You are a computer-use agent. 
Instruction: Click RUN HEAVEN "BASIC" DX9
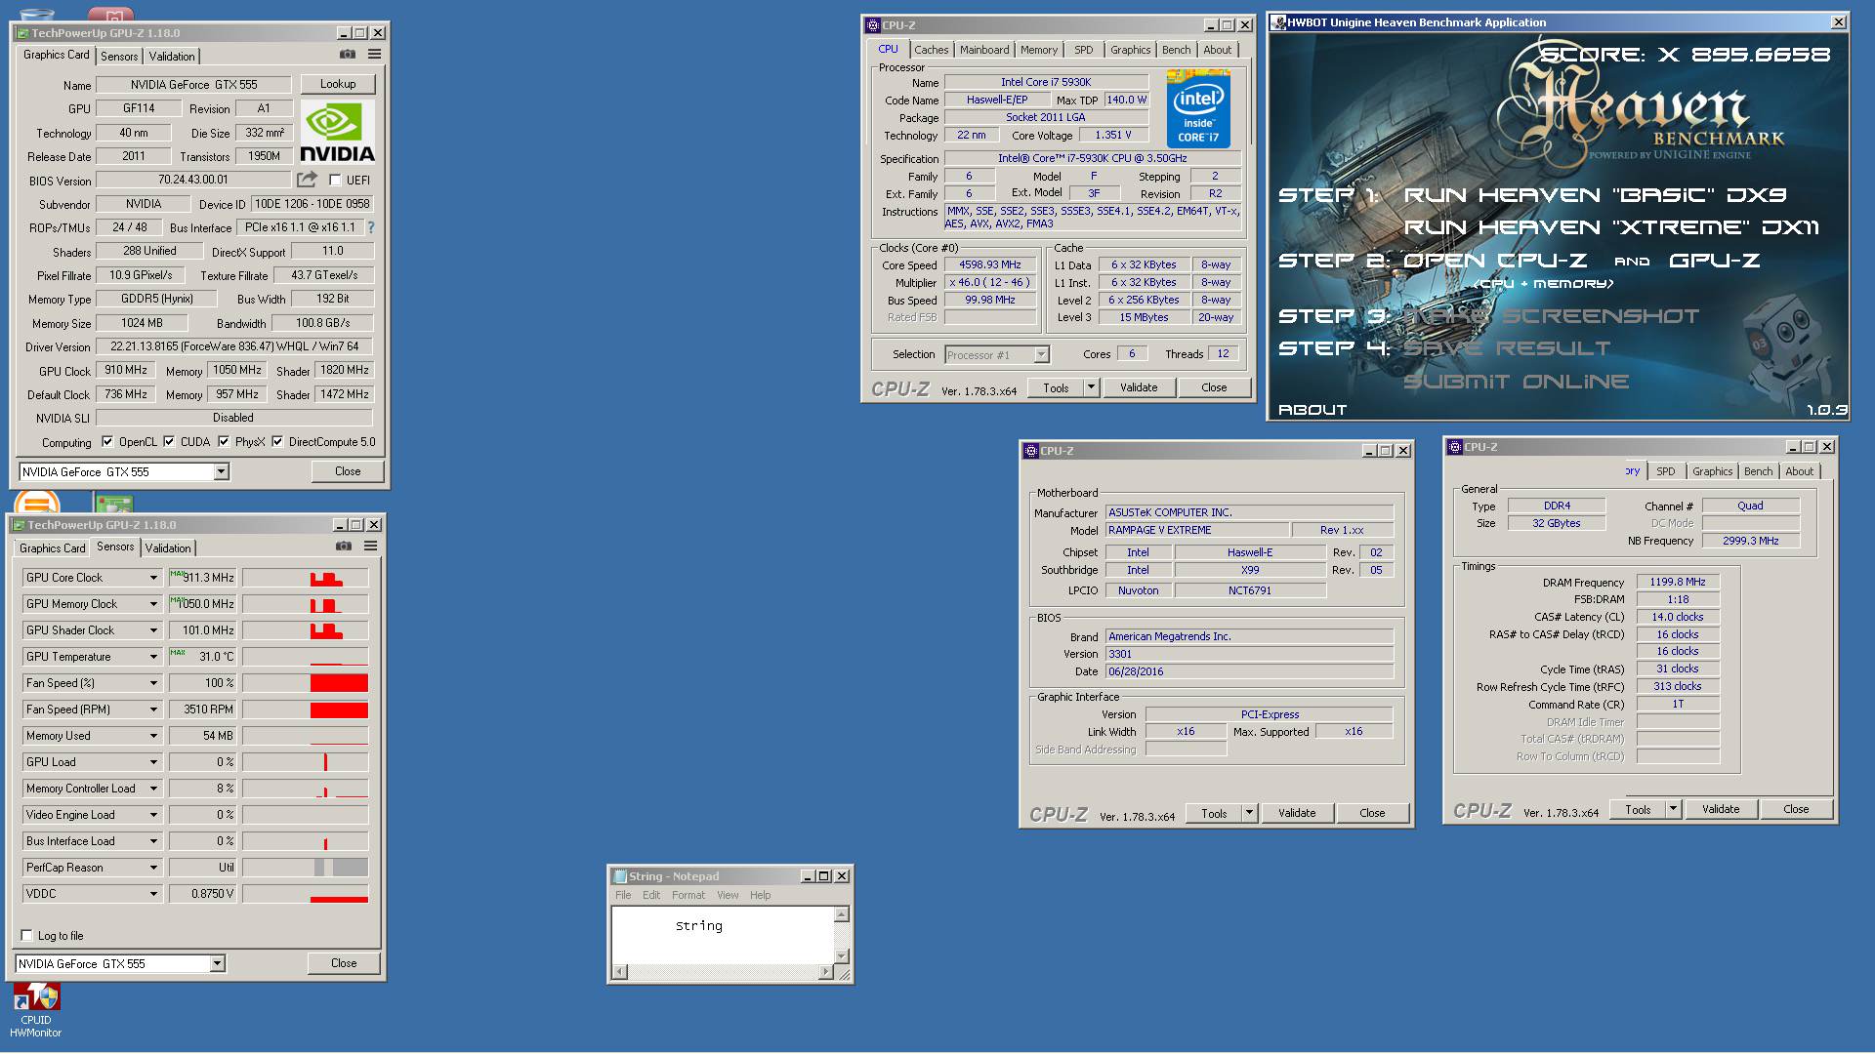(x=1596, y=195)
